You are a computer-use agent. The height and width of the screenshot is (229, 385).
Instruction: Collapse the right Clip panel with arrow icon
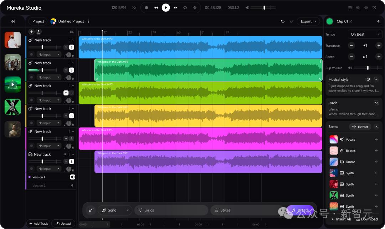click(378, 21)
